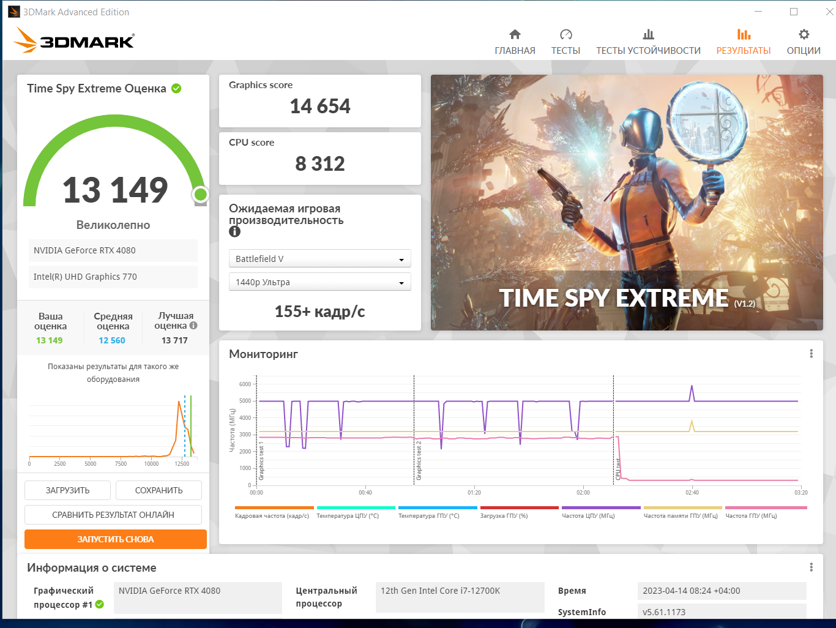This screenshot has height=628, width=836.
Task: Click the orange results icon above РЕЗУЛЬТАТЫ
Action: tap(744, 34)
